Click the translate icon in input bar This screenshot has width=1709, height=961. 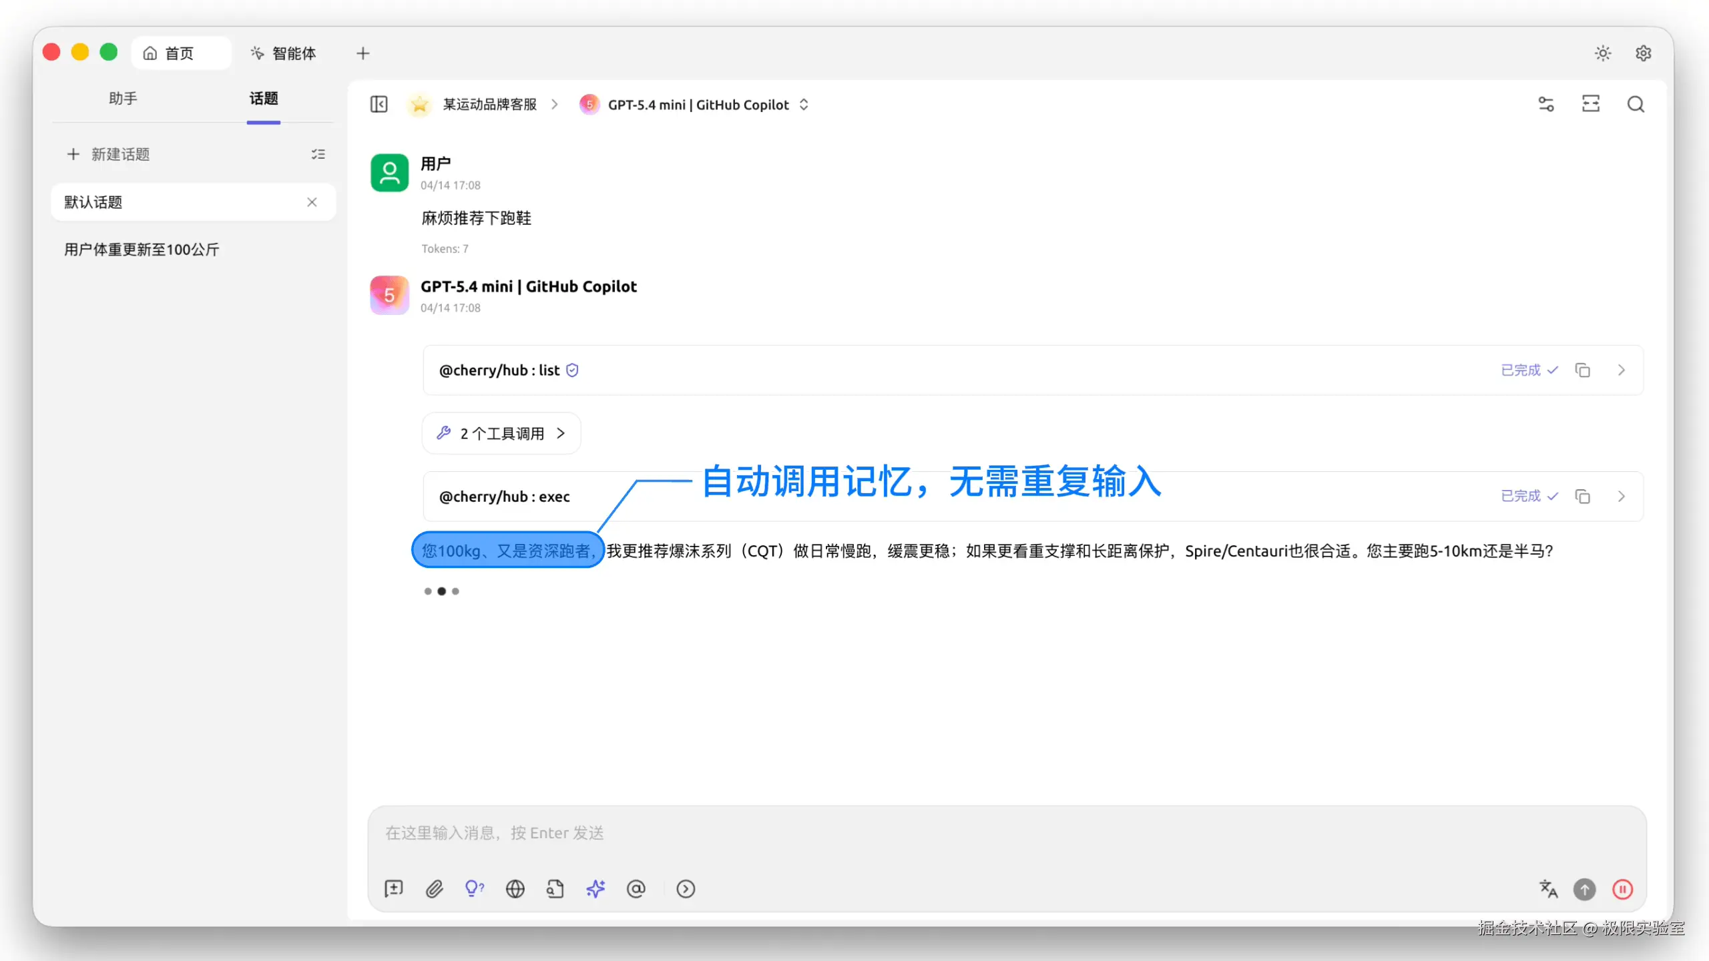coord(1548,889)
